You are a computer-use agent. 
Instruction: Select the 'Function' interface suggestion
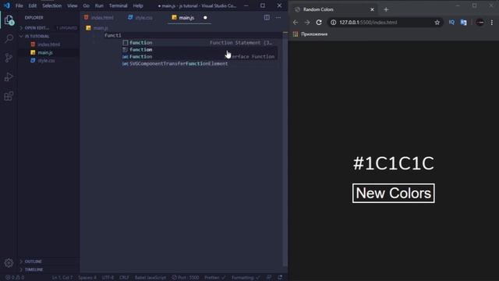(200, 57)
